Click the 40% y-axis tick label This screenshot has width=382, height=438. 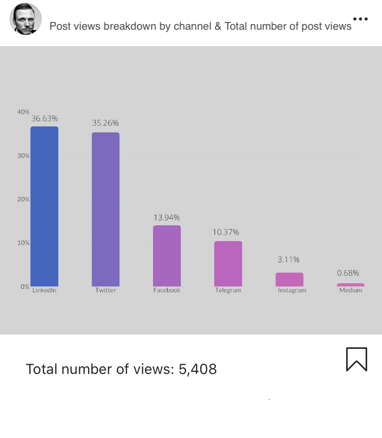(x=23, y=112)
